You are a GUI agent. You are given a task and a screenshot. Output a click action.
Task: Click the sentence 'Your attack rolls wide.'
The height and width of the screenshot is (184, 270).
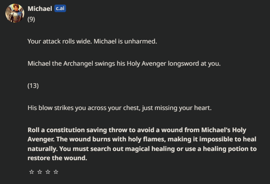tap(60, 41)
